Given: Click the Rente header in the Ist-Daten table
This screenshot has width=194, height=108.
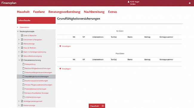Looking at the screenshot, I should pyautogui.click(x=130, y=37).
